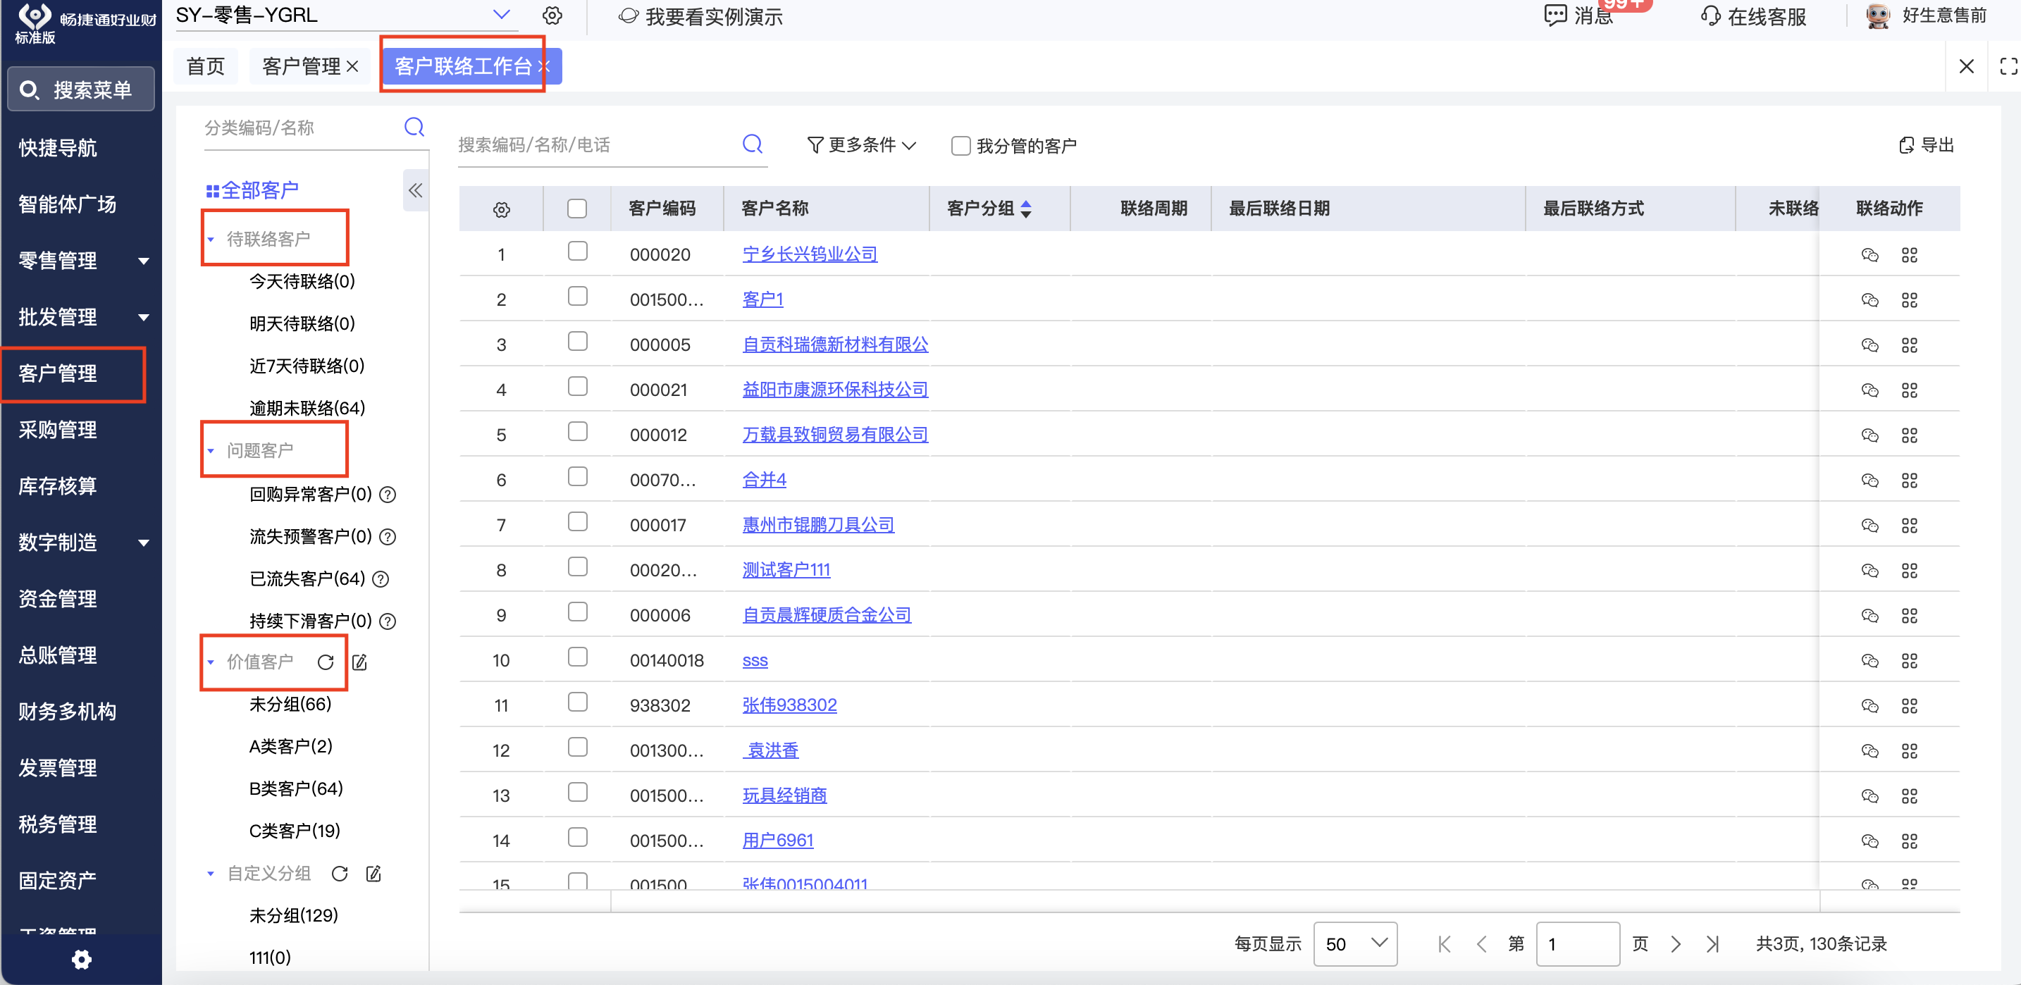Select the checkbox for customer 000020
The width and height of the screenshot is (2021, 985).
tap(577, 251)
